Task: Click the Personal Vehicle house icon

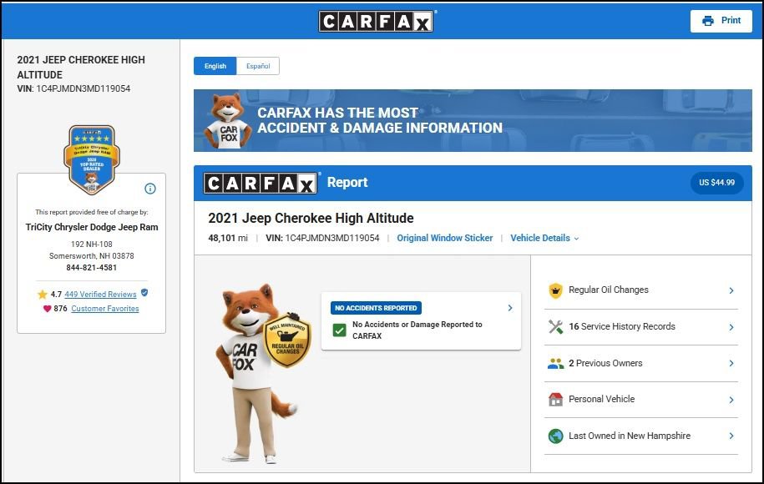Action: click(555, 399)
